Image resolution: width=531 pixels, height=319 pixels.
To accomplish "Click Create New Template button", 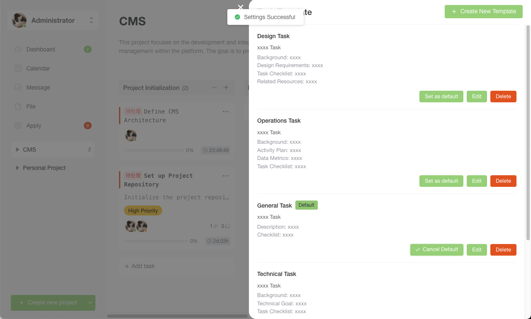I will tap(484, 12).
